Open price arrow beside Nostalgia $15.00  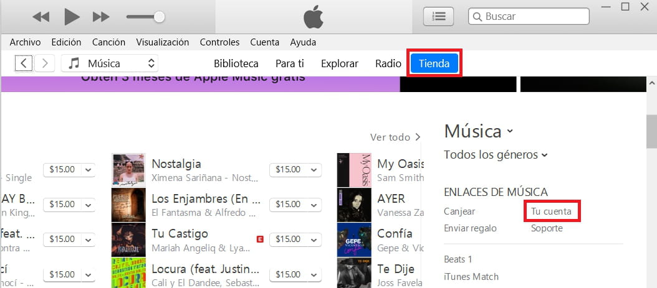pos(314,170)
